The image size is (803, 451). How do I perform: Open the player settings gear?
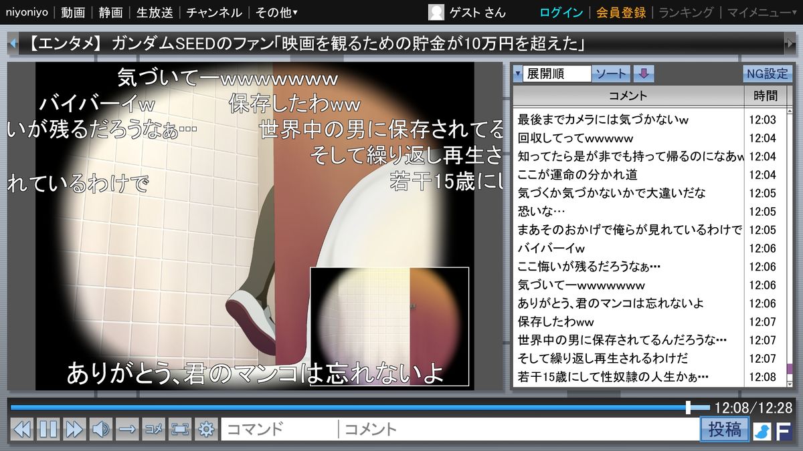(x=206, y=429)
